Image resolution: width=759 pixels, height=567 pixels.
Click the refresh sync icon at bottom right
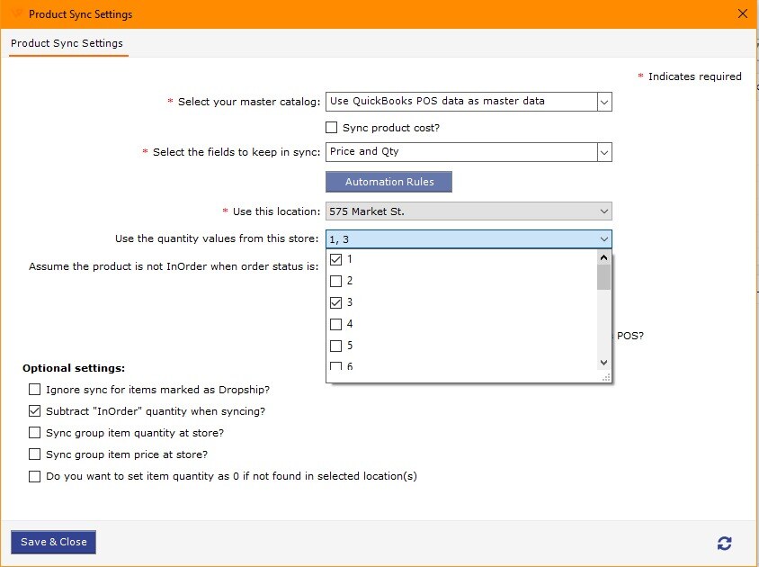click(x=724, y=544)
